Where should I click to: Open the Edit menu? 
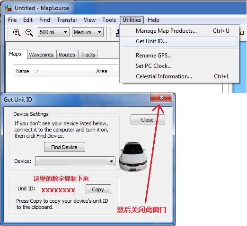click(x=28, y=20)
